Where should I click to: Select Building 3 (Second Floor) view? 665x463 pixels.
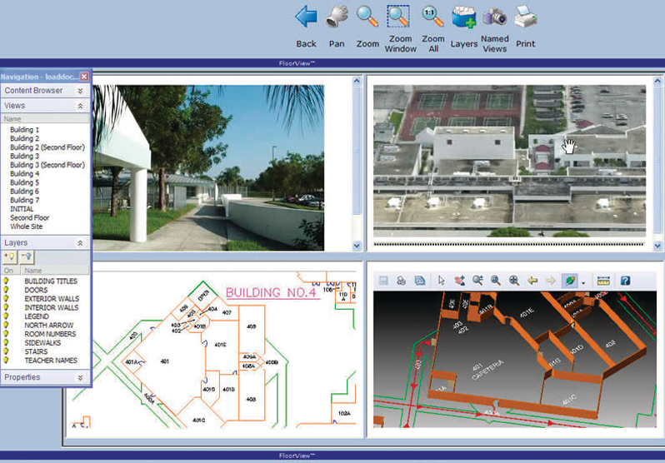coord(47,165)
